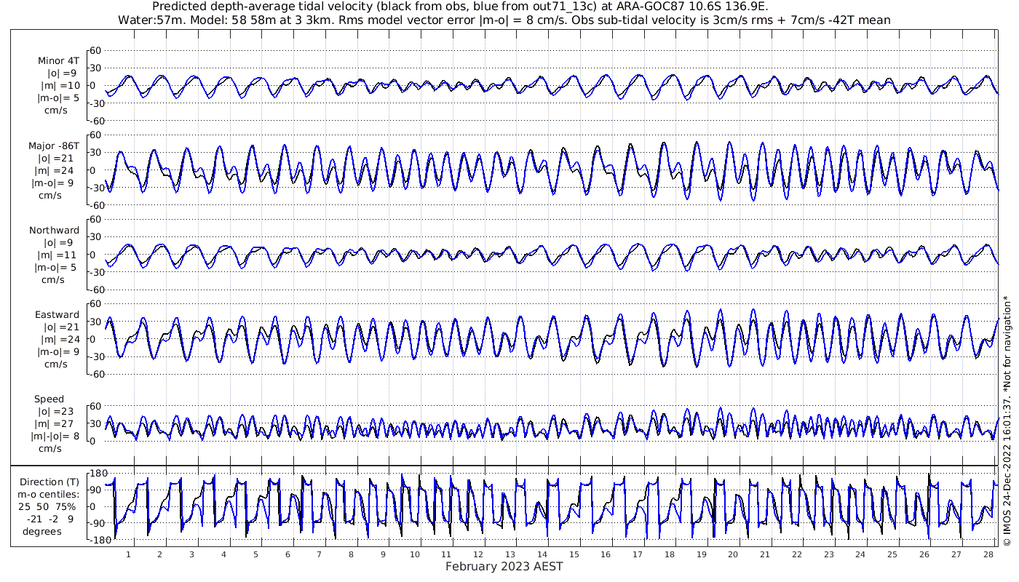Click the day '14' tick label on x-axis

coord(542,554)
